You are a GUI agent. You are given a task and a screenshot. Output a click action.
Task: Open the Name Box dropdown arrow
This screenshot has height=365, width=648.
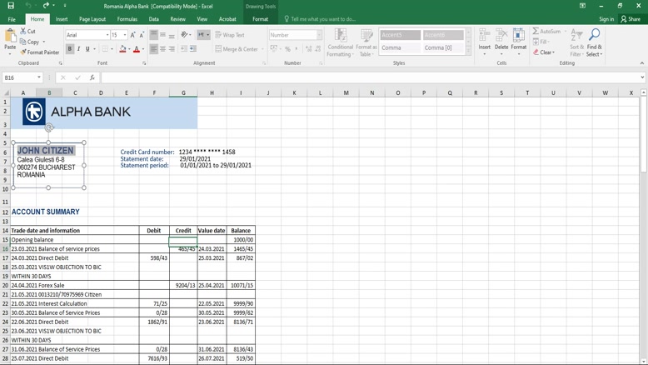point(38,77)
